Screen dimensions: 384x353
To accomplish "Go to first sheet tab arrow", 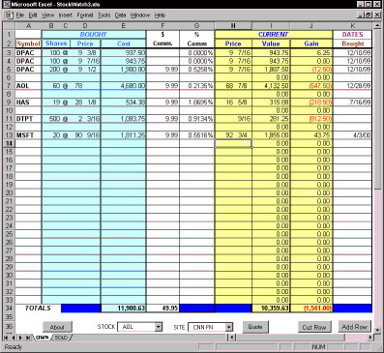I will [x=6, y=338].
